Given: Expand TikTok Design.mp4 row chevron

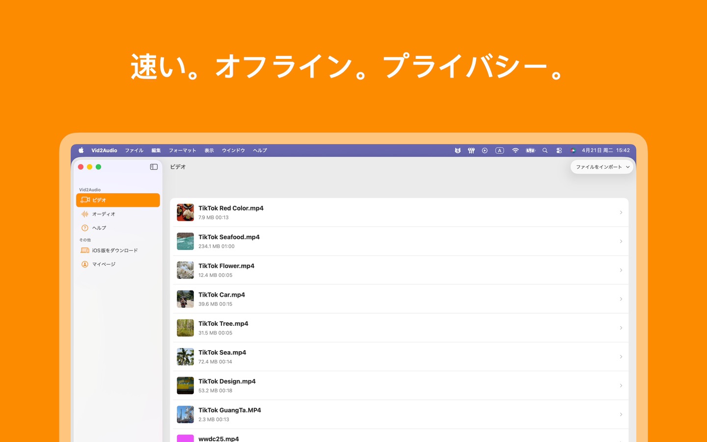Looking at the screenshot, I should tap(621, 386).
